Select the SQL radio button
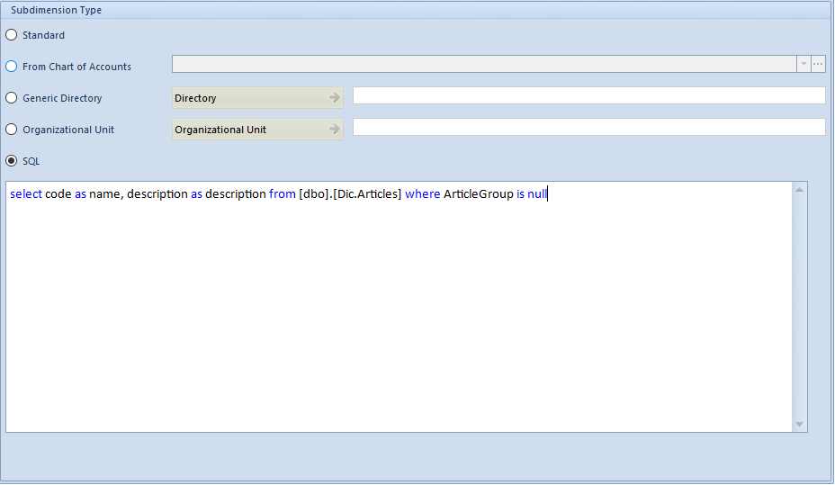This screenshot has height=485, width=835. point(11,161)
